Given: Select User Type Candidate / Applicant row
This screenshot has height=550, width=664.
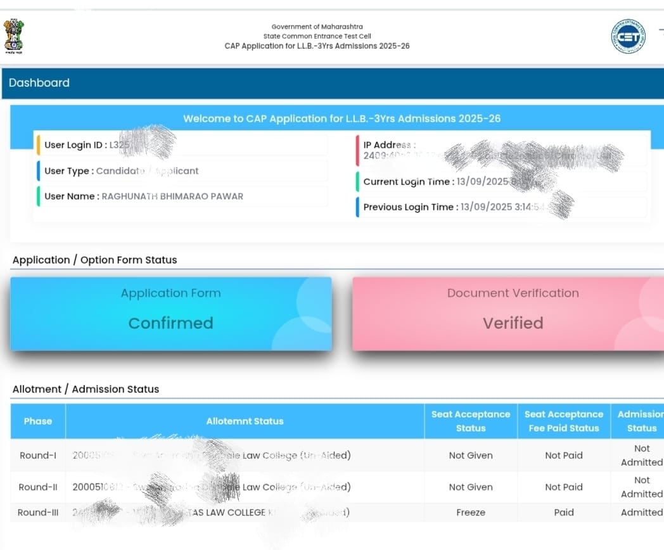Looking at the screenshot, I should [x=182, y=170].
